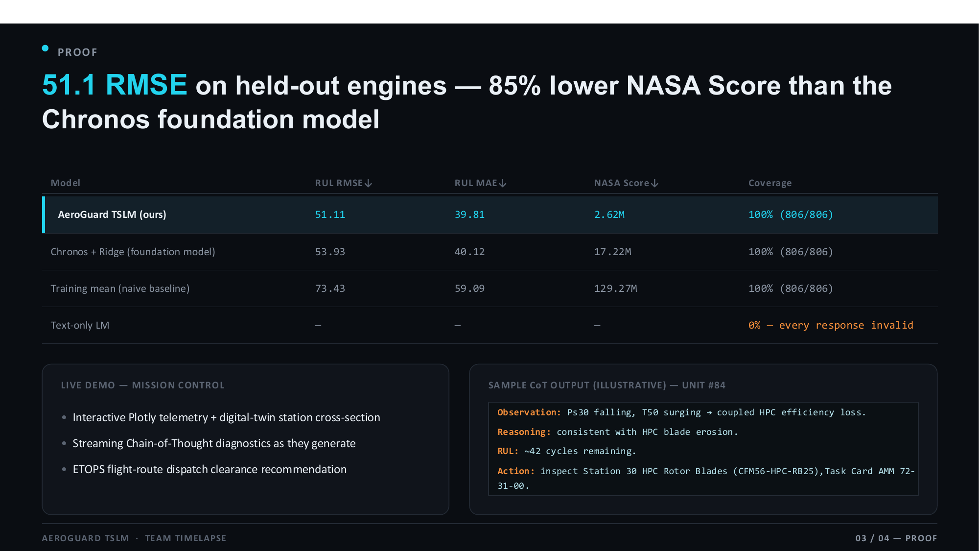
Task: Click the AeroGuard TSLM (ours) row name
Action: pyautogui.click(x=112, y=215)
